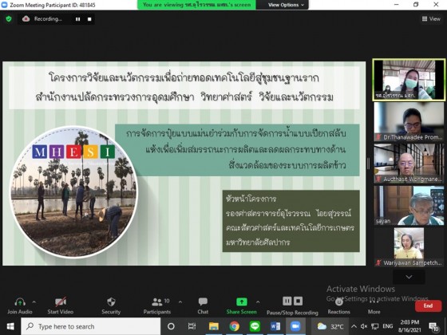The image size is (447, 335).
Task: Click the green Share Screen button
Action: coord(242,305)
